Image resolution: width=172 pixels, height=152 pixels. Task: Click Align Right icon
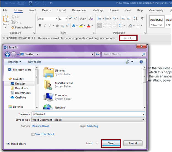click(x=109, y=26)
